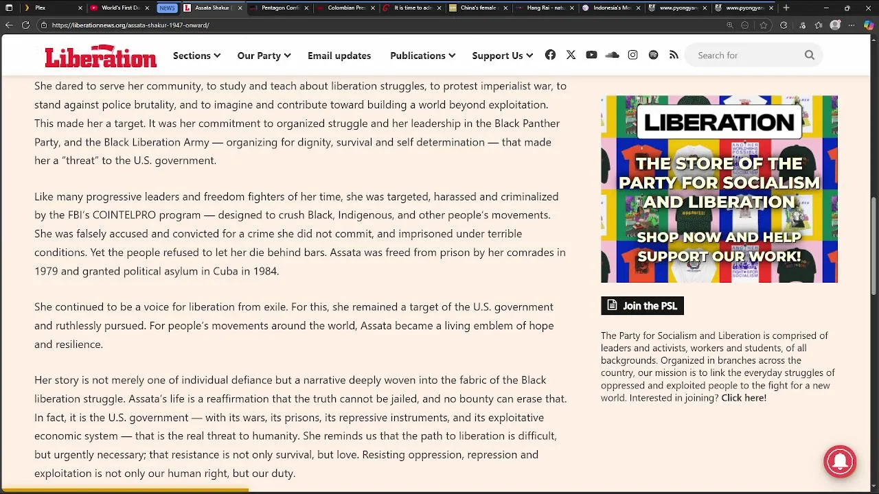Expand the Our Party dropdown menu

pos(264,56)
